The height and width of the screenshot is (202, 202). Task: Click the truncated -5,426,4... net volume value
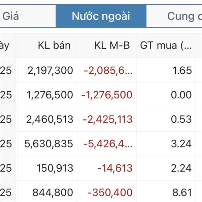(x=108, y=144)
